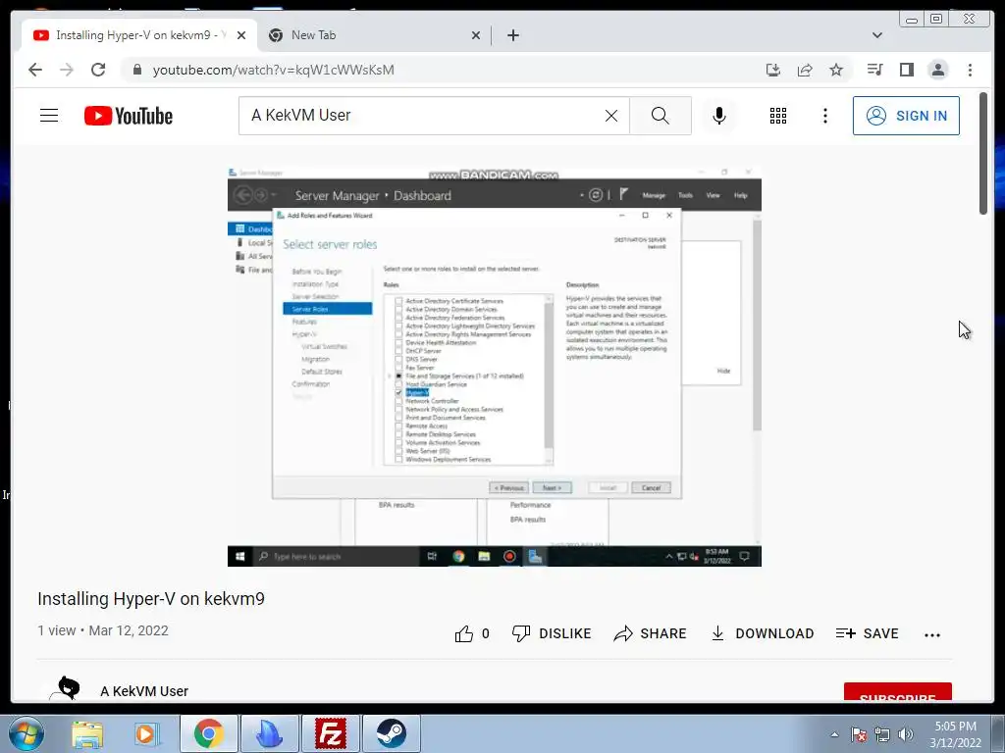Click the forward navigation arrow
This screenshot has height=753, width=1005.
67,70
